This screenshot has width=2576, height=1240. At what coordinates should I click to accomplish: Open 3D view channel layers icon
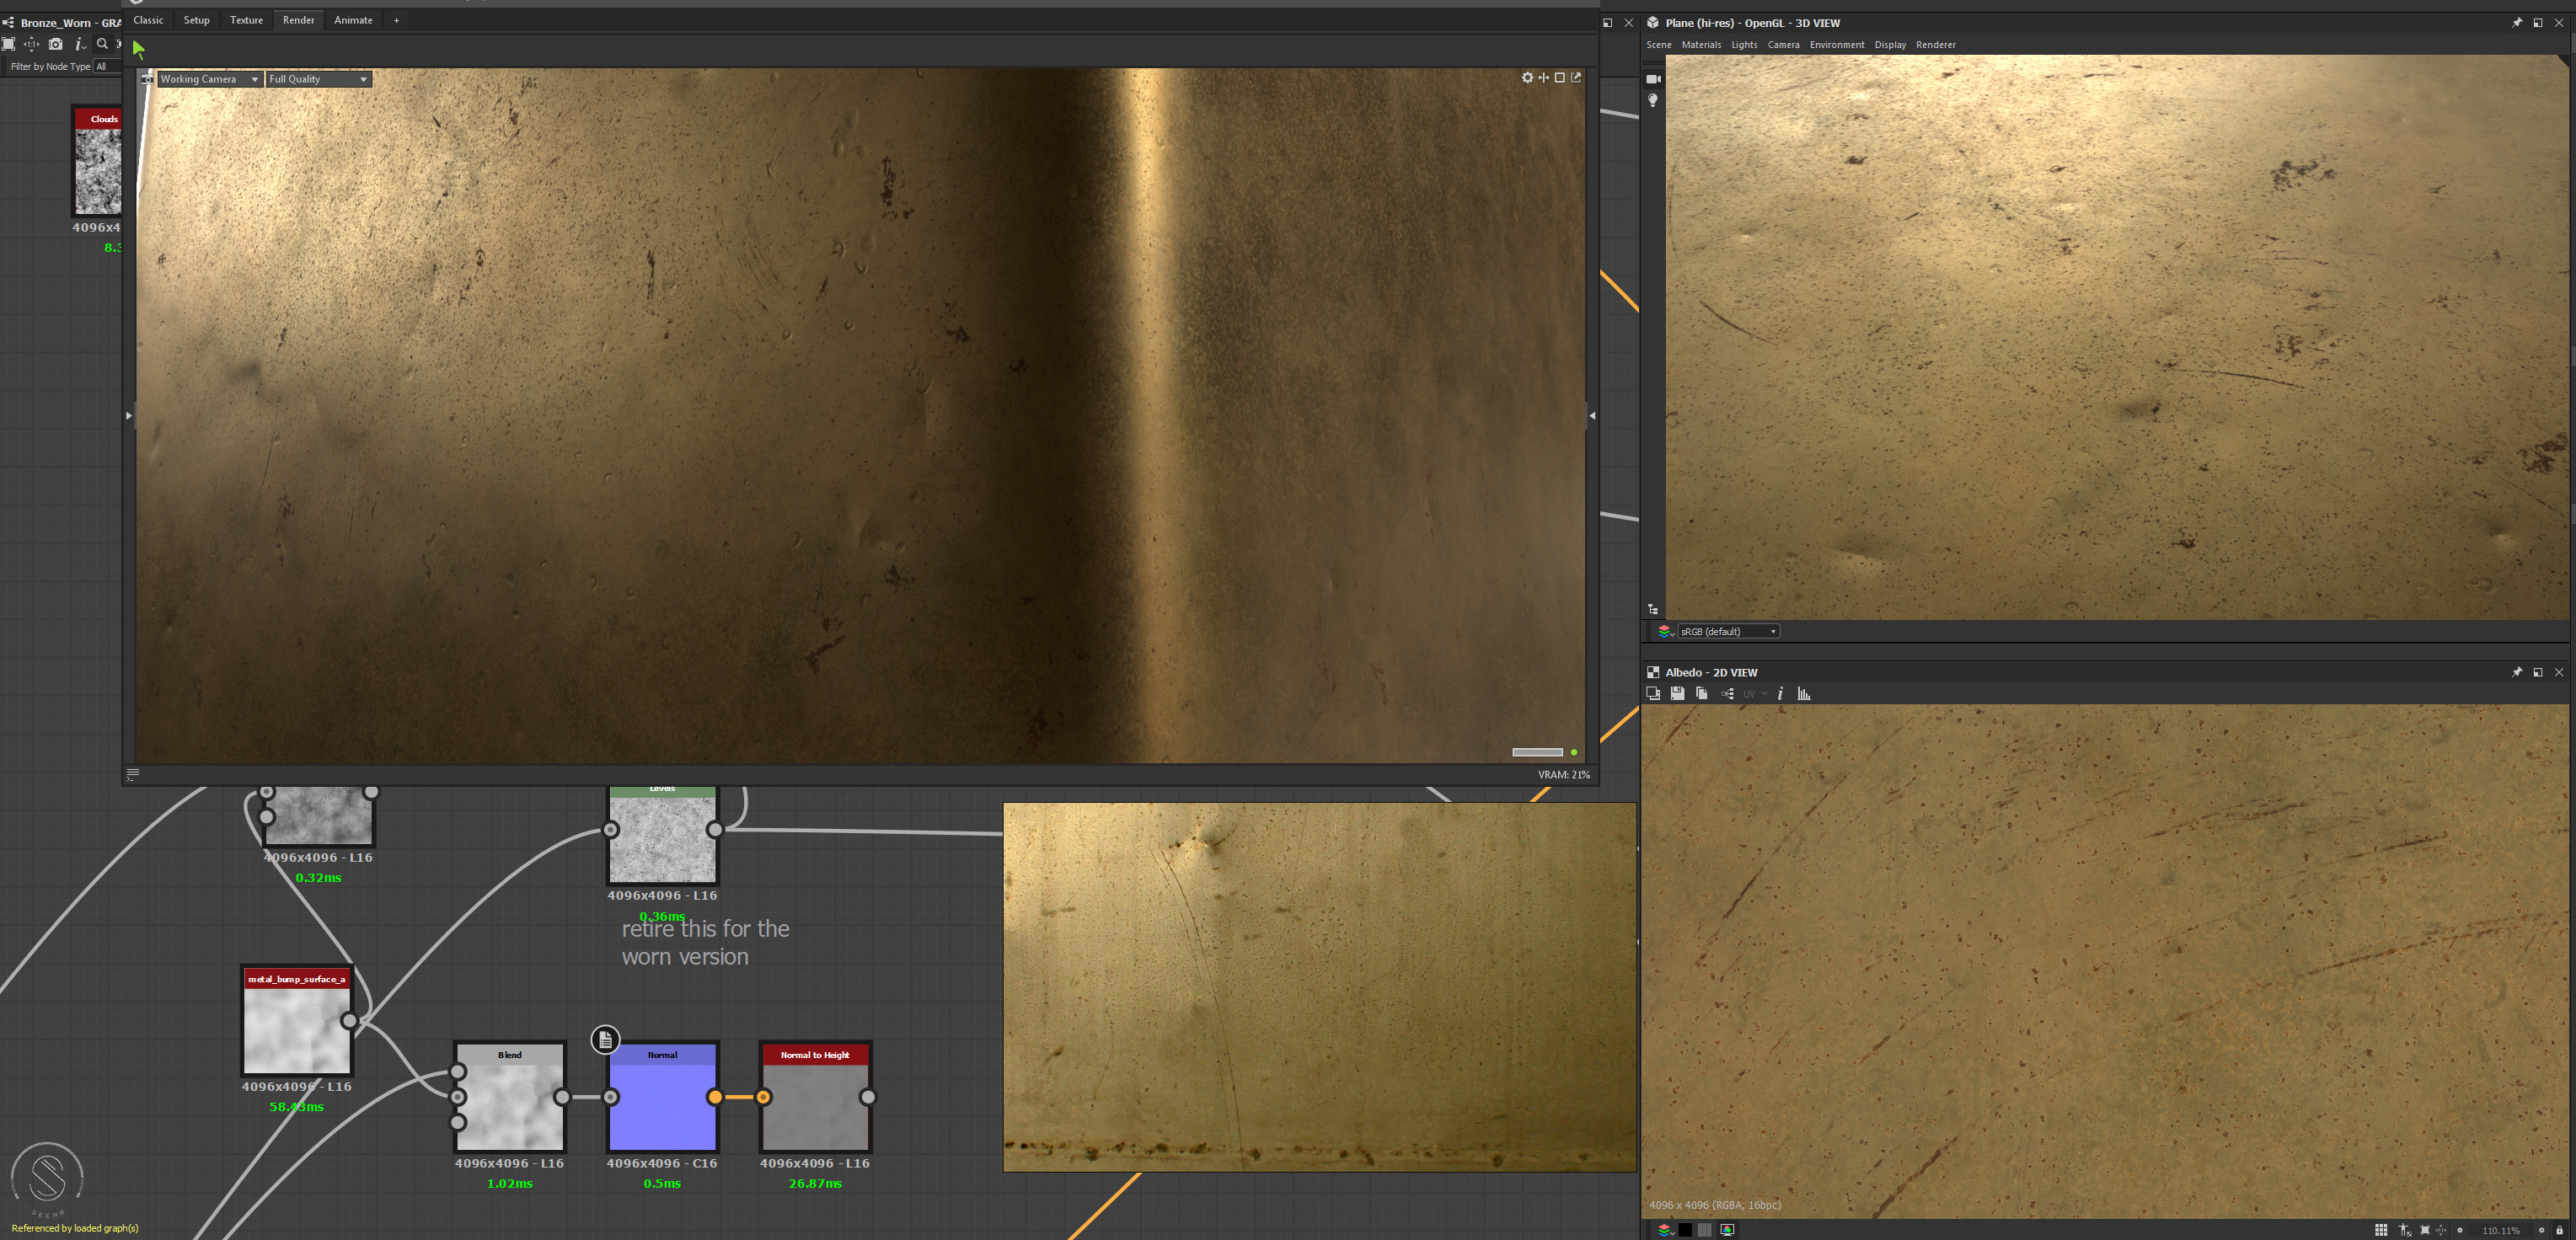click(1665, 631)
